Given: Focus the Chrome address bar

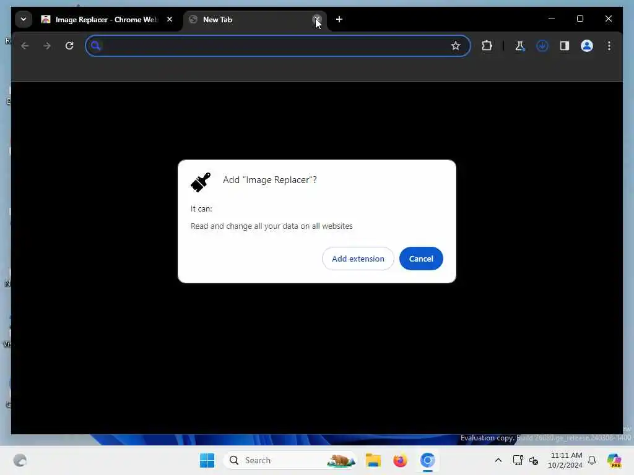Looking at the screenshot, I should point(278,46).
